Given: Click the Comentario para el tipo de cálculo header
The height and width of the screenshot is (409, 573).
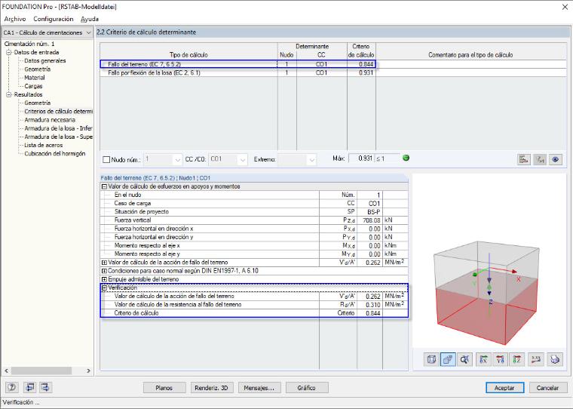Looking at the screenshot, I should 470,55.
